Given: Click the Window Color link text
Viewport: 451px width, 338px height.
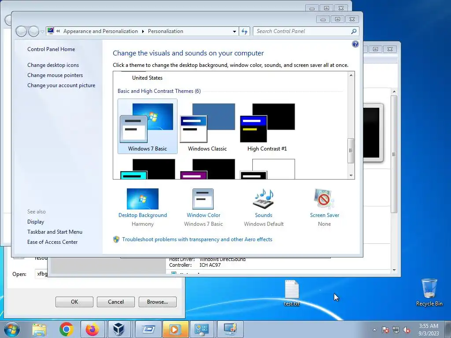Looking at the screenshot, I should (x=203, y=215).
